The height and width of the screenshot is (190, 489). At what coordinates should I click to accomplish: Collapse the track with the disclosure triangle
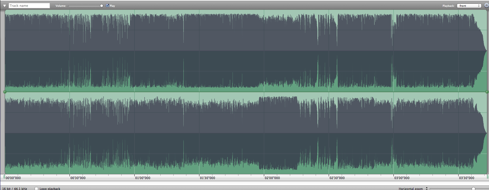pyautogui.click(x=4, y=6)
